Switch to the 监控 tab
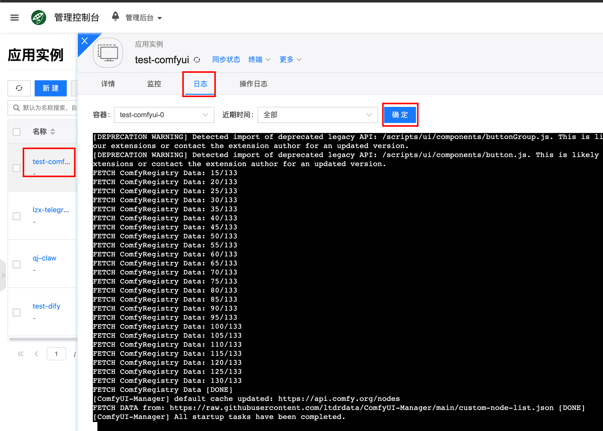 click(154, 84)
